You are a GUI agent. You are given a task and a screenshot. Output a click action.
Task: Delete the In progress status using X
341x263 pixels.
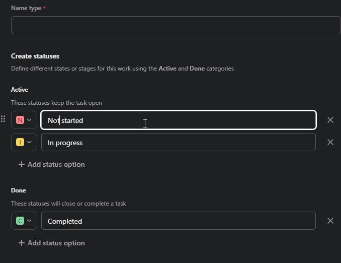click(330, 142)
